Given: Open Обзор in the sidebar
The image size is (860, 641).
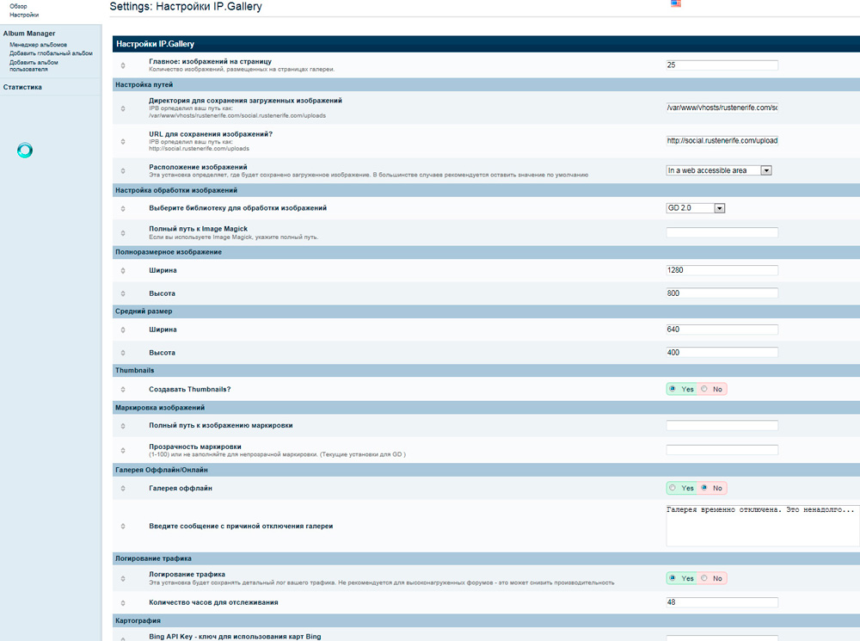Looking at the screenshot, I should (18, 6).
